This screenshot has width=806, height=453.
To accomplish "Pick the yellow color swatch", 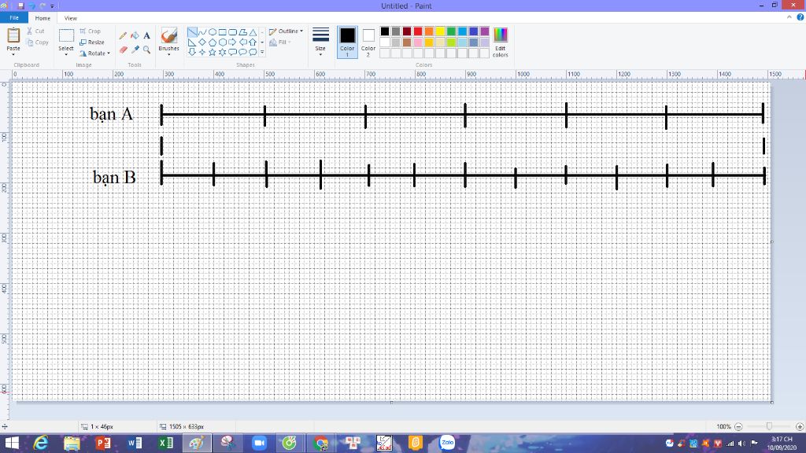I will pyautogui.click(x=440, y=31).
